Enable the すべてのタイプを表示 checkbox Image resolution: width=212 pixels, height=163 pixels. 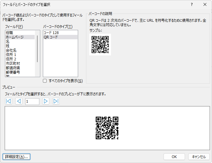click(45, 81)
